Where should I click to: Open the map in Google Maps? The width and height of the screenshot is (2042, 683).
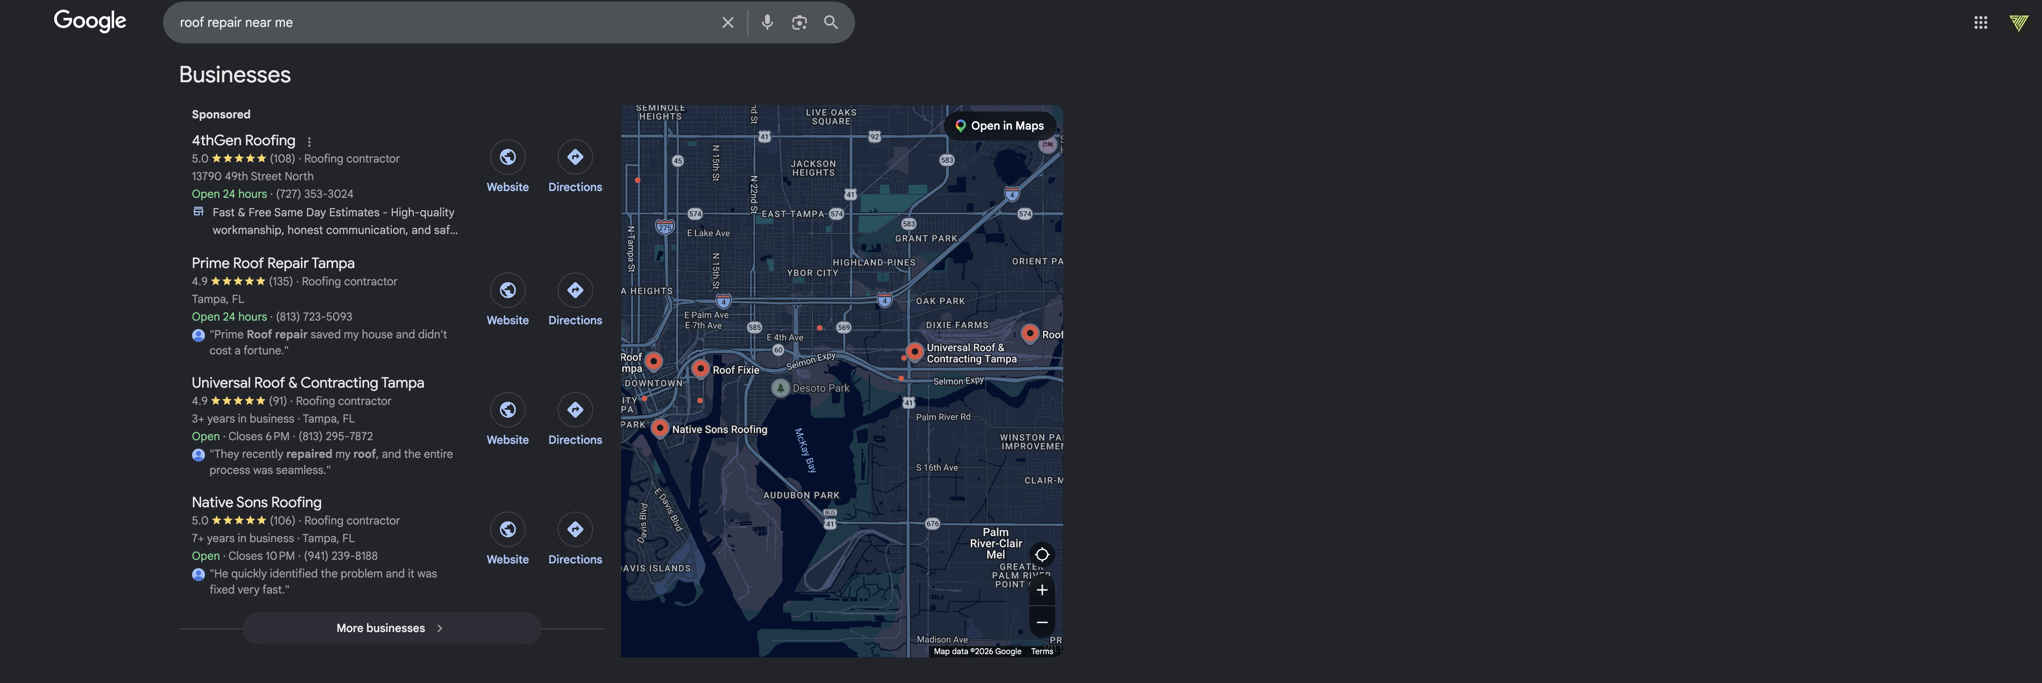pos(1001,126)
